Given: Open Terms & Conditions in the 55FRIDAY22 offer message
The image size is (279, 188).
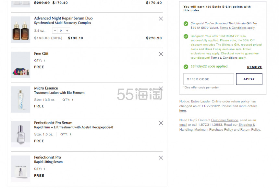Looking at the screenshot, I should pyautogui.click(x=224, y=58).
